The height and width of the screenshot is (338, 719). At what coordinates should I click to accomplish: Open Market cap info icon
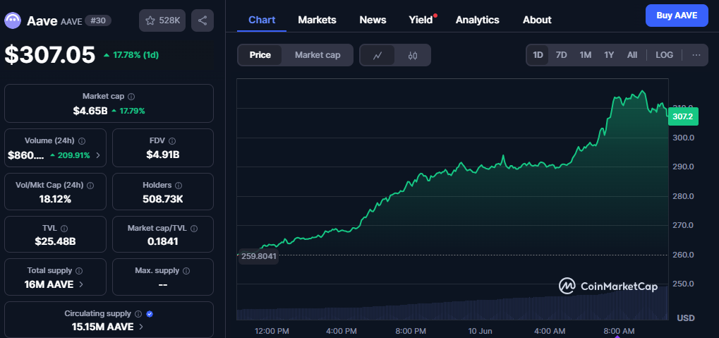click(131, 96)
